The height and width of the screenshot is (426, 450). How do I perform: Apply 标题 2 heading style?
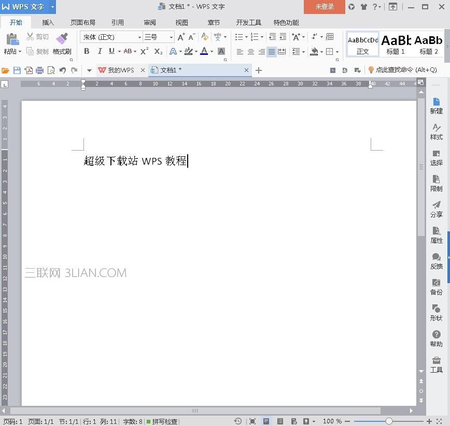(428, 45)
